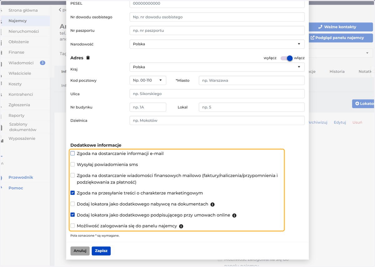
Task: Open Wiadomości in the sidebar
Action: click(x=21, y=63)
